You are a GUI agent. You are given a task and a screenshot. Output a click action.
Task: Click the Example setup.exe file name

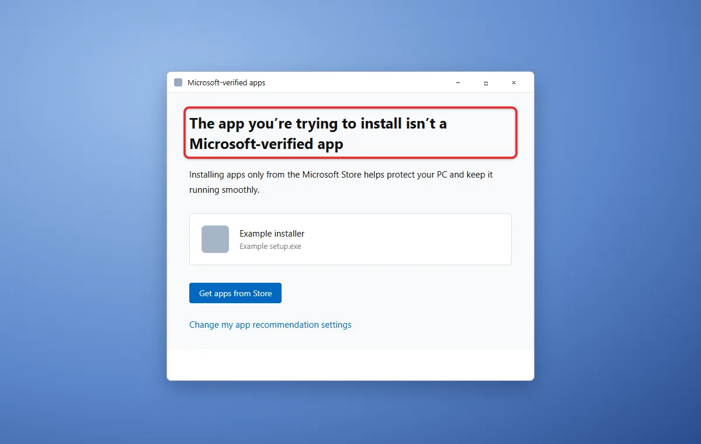coord(270,247)
